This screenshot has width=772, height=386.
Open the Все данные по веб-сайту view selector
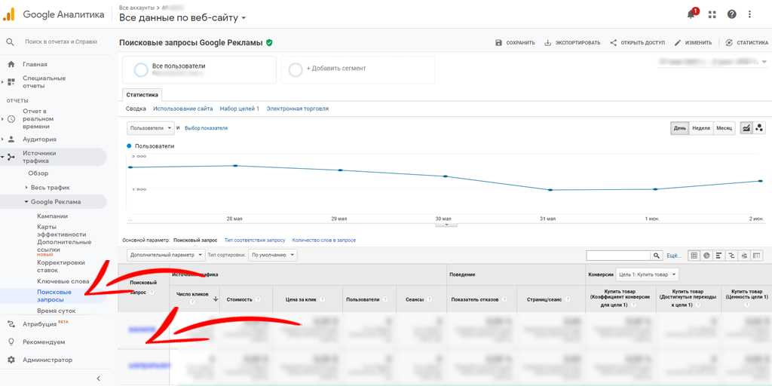coord(182,17)
